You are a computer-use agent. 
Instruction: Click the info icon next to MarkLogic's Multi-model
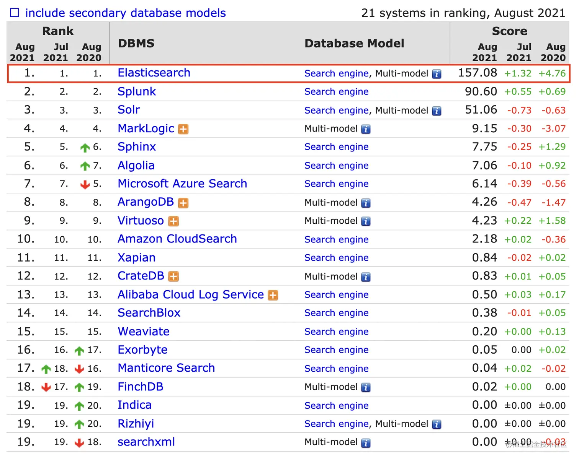366,129
